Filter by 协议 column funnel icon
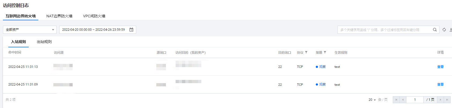The height and width of the screenshot is (108, 452). (x=306, y=52)
